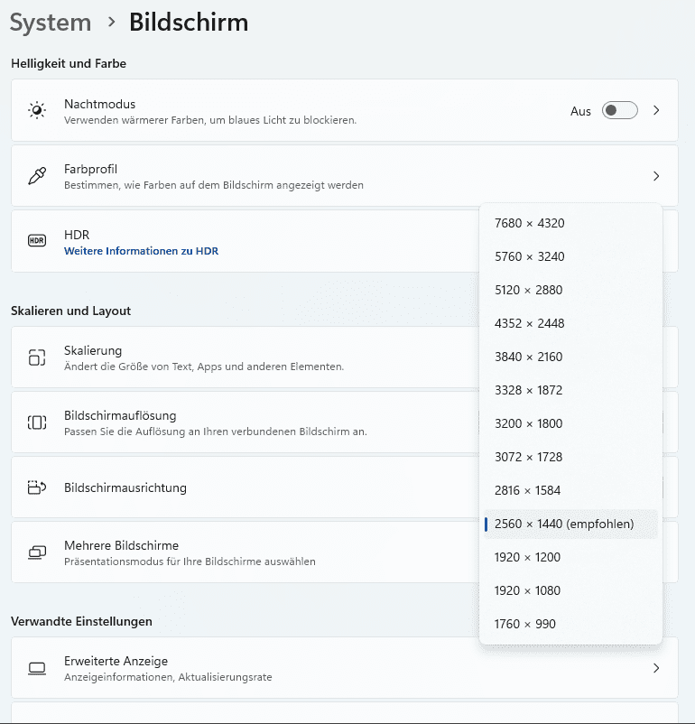This screenshot has width=695, height=724.
Task: Click the Bildschirmauflösung resolution icon
Action: click(x=37, y=422)
